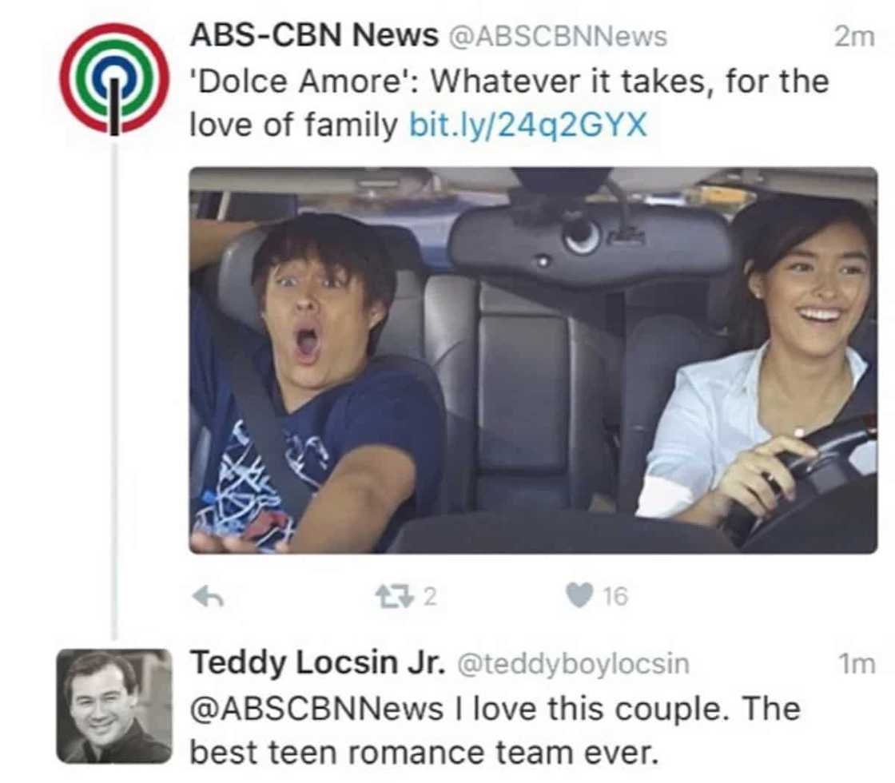Viewport: 895px width, 783px height.
Task: Click the @ABSCBNNews handle in header
Action: point(559,37)
